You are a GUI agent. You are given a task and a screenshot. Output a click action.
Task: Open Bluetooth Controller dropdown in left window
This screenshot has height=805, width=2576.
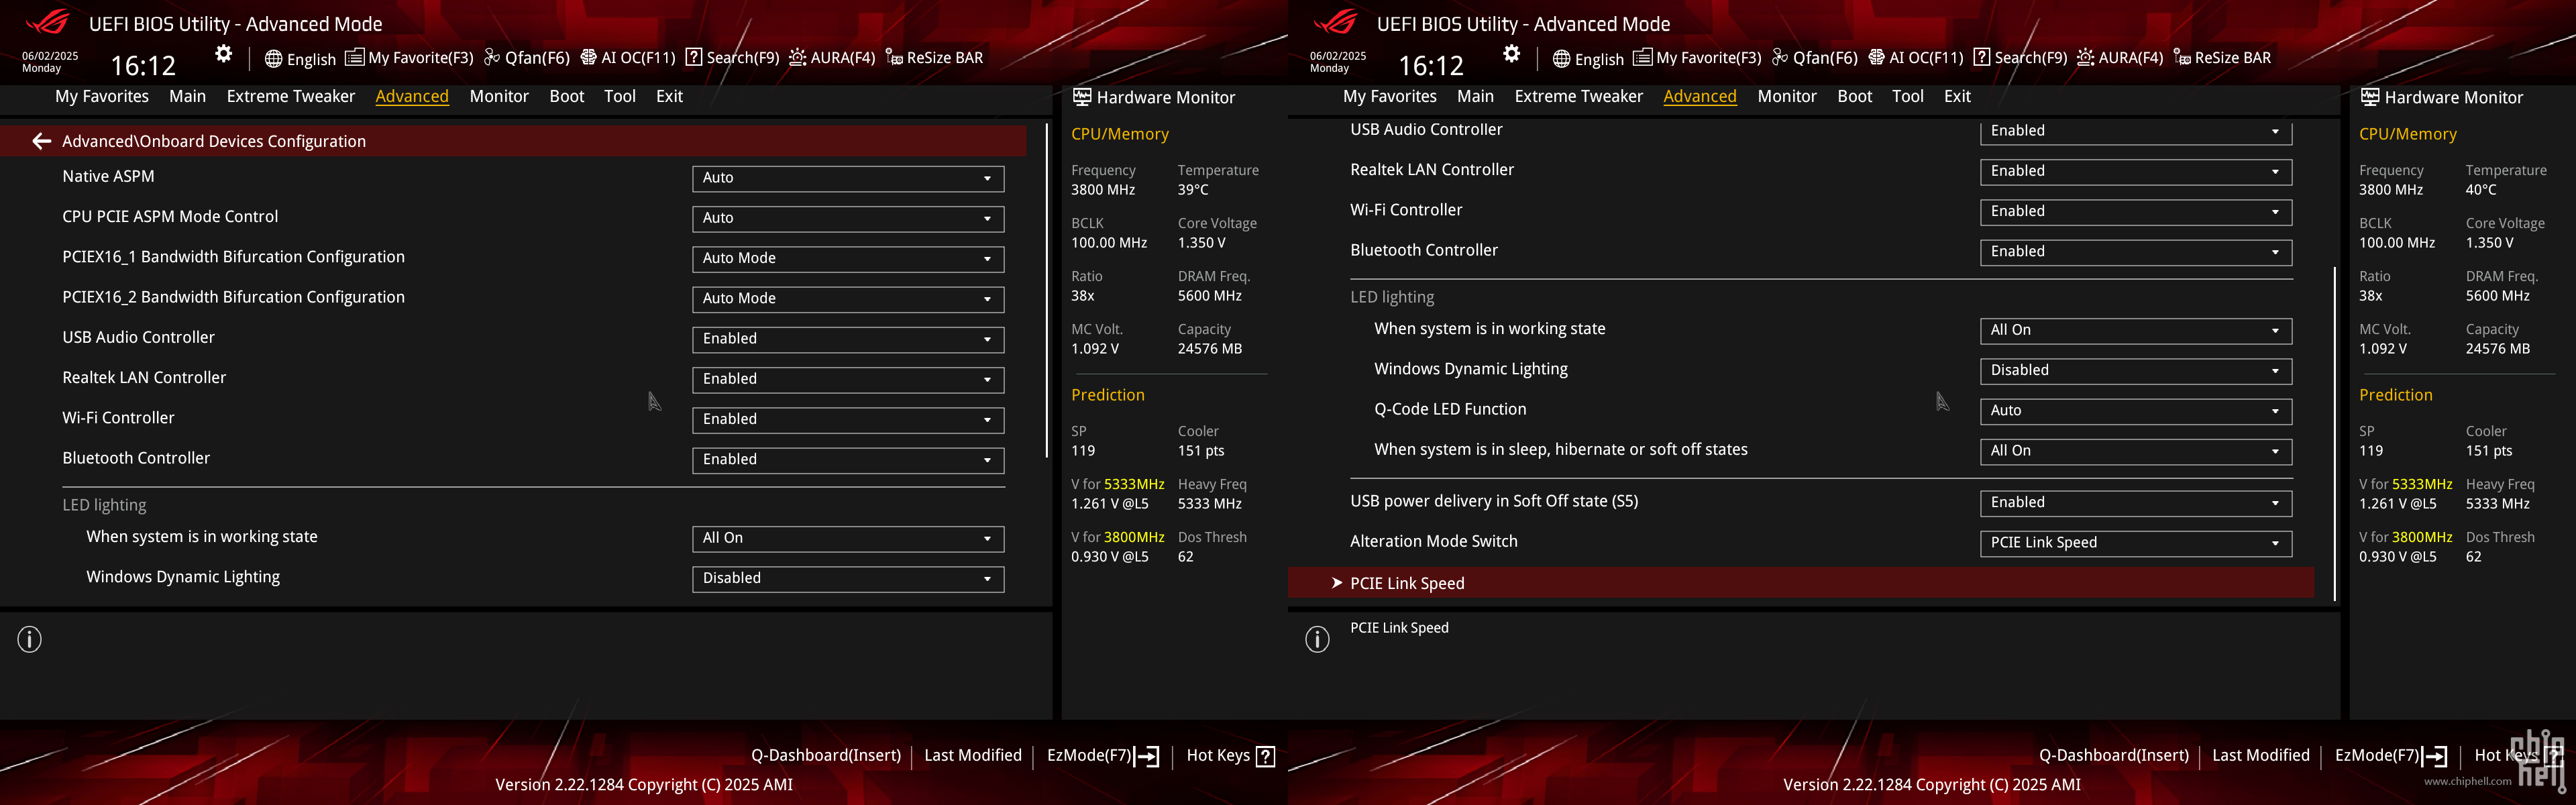[848, 459]
